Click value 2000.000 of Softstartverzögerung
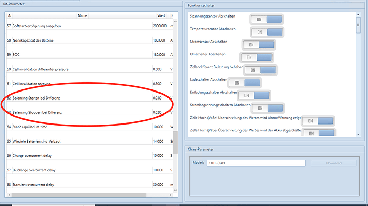Screen dimensions: 368x206 (x=160, y=26)
